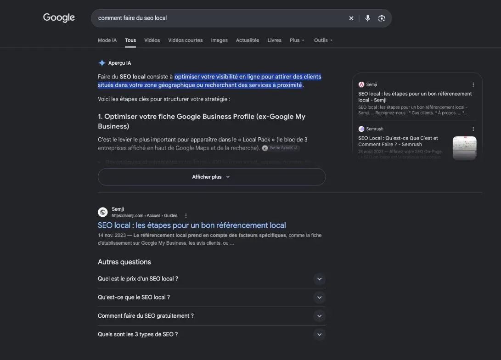Image resolution: width=501 pixels, height=360 pixels.
Task: Select the Tous tab
Action: (x=130, y=40)
